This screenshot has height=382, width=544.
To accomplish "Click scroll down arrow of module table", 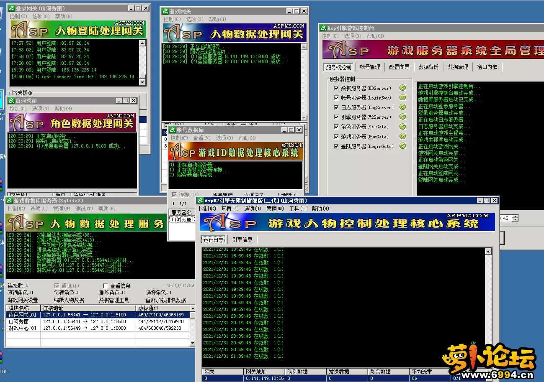I will click(193, 343).
